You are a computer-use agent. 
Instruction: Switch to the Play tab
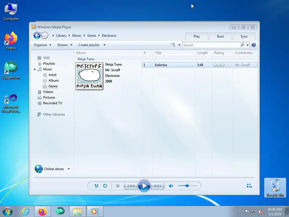point(197,36)
